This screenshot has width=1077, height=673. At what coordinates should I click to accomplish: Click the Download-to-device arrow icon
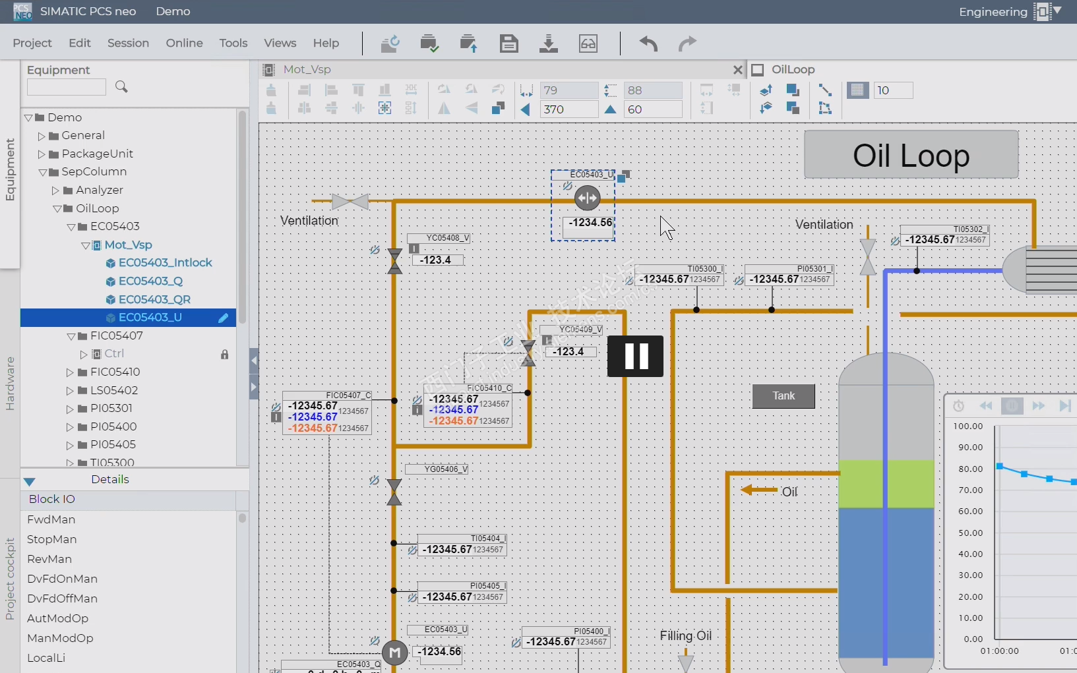[x=548, y=44]
